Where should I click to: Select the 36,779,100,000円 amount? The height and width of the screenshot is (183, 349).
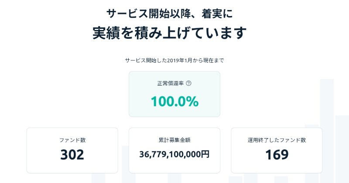coord(174,154)
